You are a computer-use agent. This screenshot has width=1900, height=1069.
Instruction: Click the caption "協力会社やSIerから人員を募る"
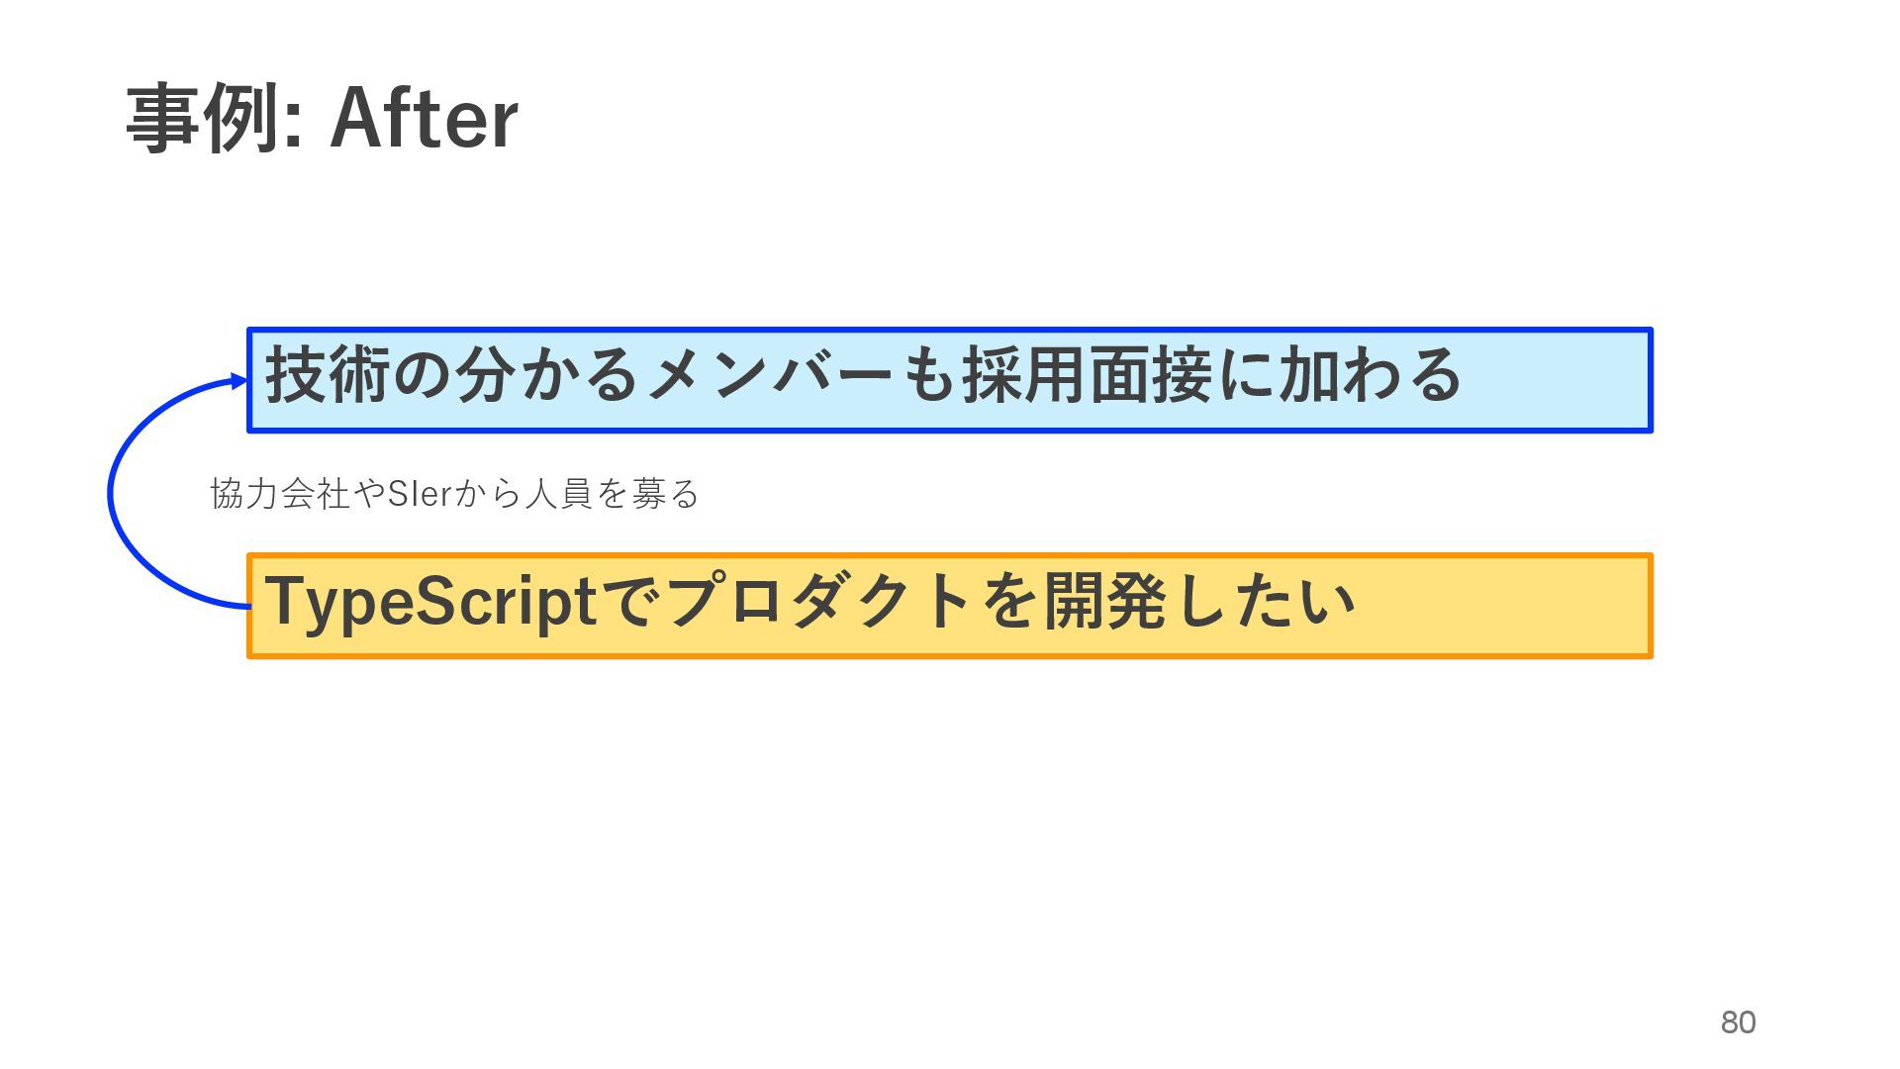point(454,493)
